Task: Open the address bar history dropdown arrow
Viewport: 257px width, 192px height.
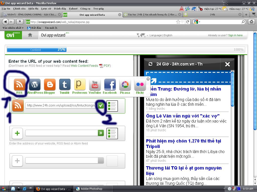Action: (x=182, y=22)
